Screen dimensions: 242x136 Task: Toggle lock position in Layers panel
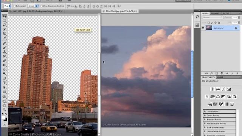(216, 23)
